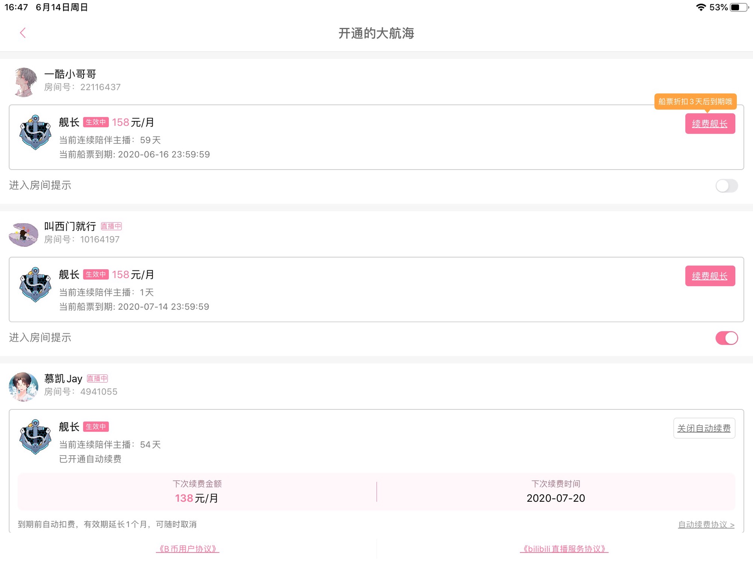Image resolution: width=753 pixels, height=565 pixels.
Task: Renew captain for 叫西门就行 (续费舰长)
Action: coord(710,276)
